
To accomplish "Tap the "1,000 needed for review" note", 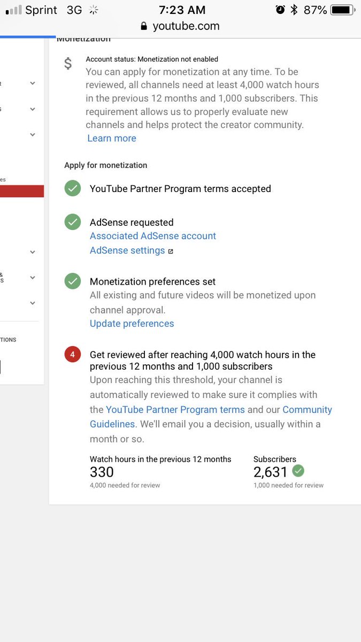I will coord(288,485).
